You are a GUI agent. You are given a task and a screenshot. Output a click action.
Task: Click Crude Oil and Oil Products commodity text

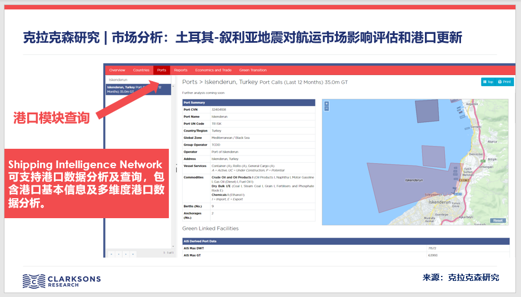pos(263,179)
